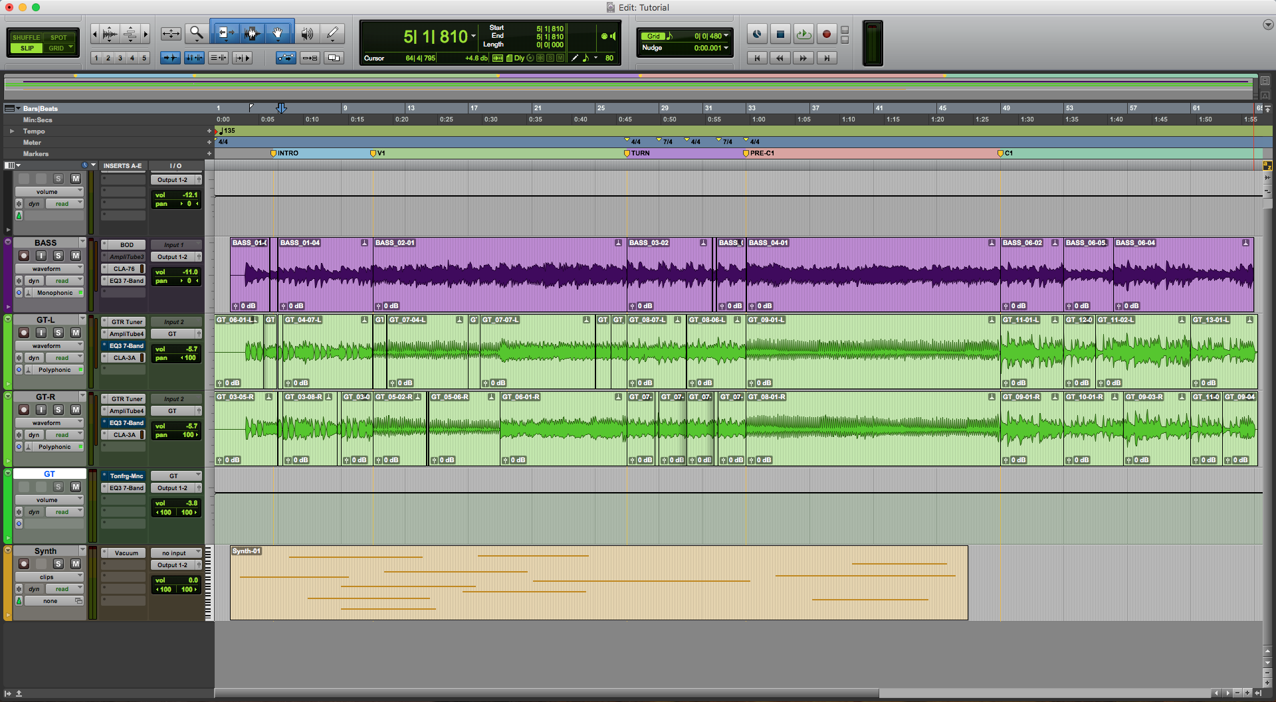Select the Zoomer magnifying glass tool
This screenshot has height=702, width=1276.
coord(196,33)
